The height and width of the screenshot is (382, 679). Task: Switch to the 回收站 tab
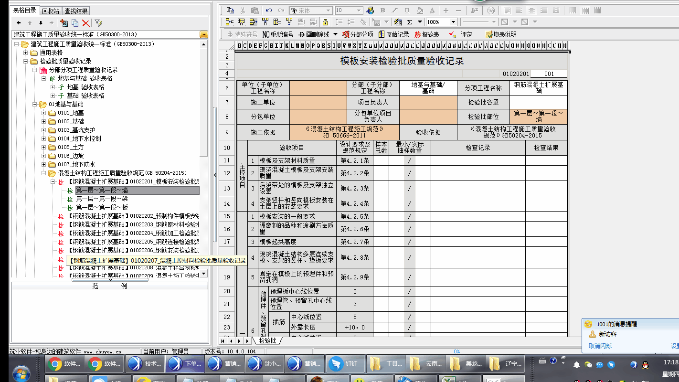[x=50, y=11]
